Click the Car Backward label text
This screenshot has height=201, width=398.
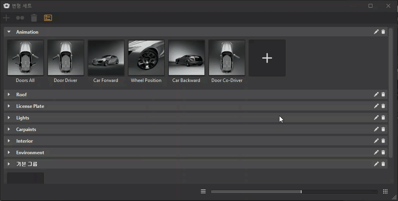[186, 80]
